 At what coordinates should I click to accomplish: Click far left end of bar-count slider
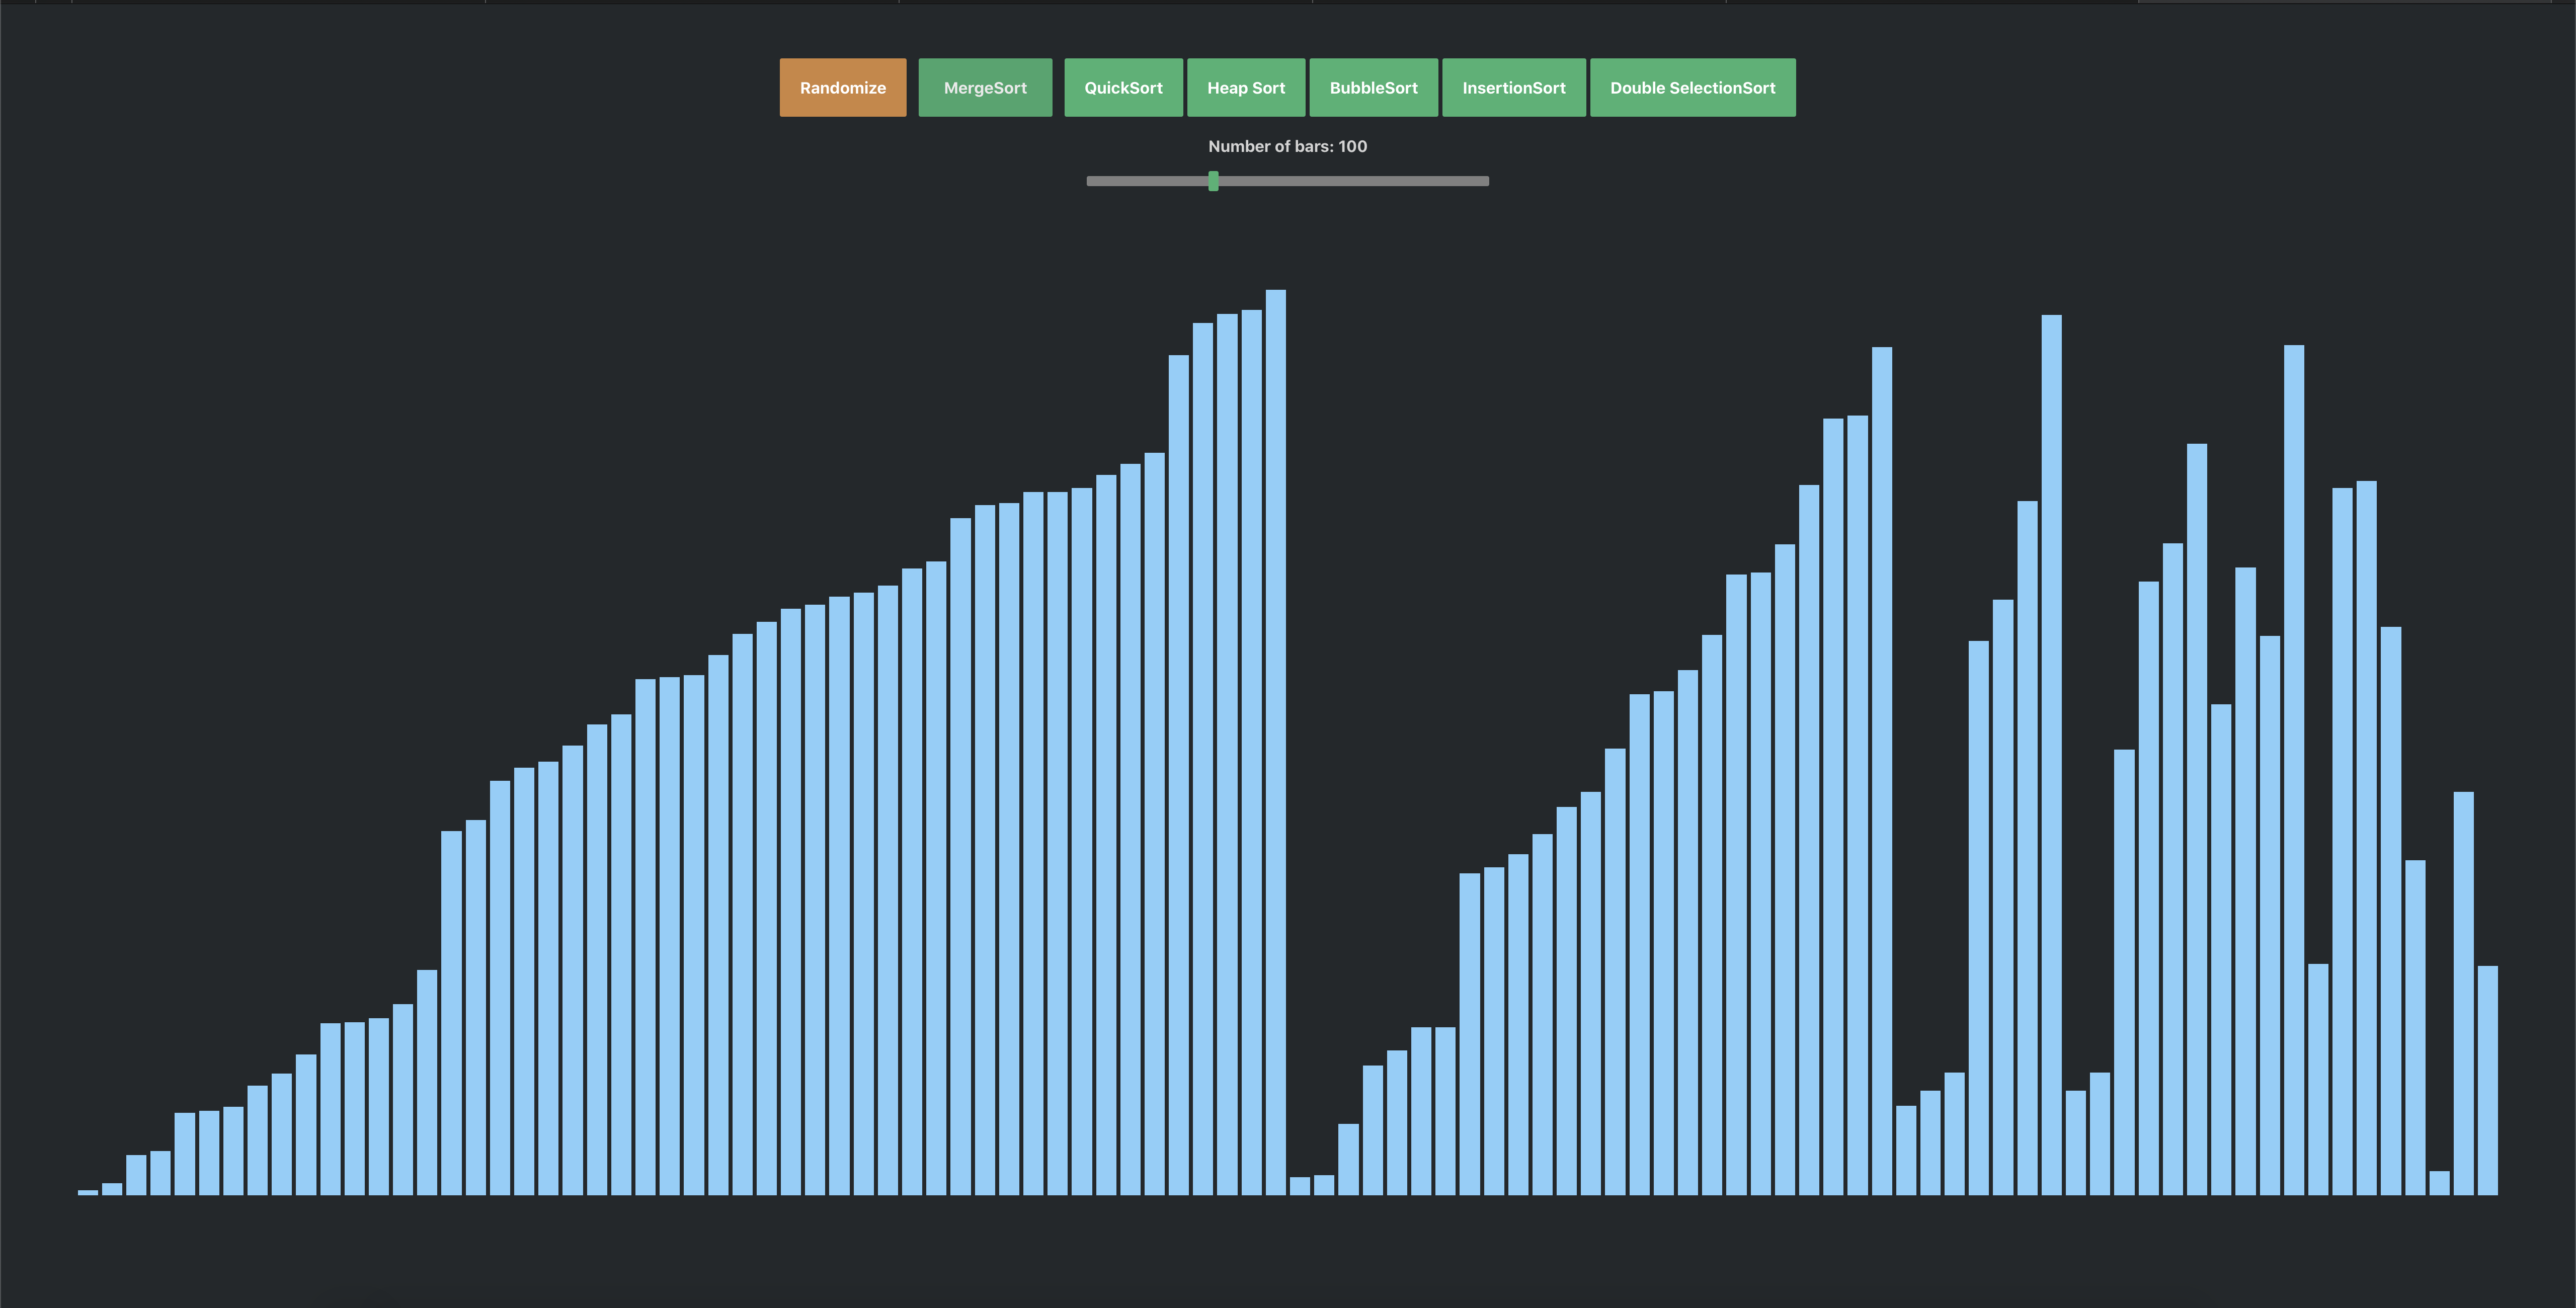[1090, 181]
